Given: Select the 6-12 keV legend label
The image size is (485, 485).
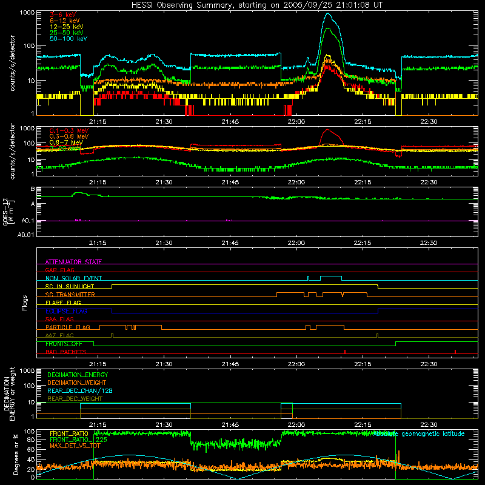Looking at the screenshot, I should 65,21.
